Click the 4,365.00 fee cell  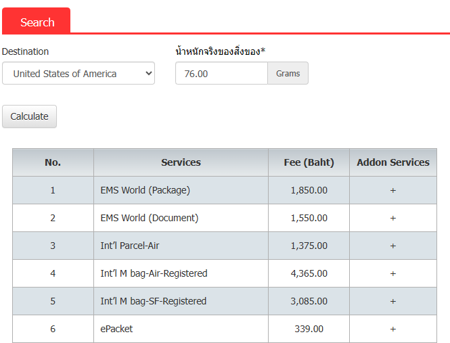coord(309,273)
